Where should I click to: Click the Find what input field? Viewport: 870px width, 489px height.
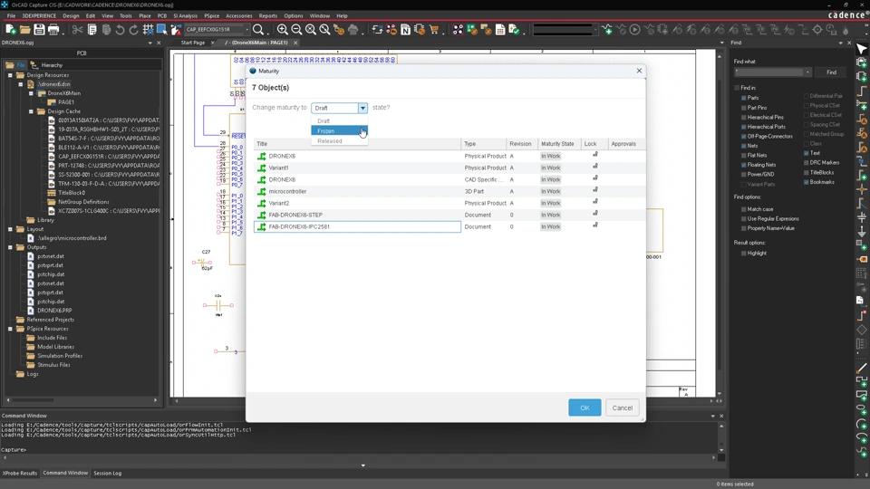[x=769, y=72]
